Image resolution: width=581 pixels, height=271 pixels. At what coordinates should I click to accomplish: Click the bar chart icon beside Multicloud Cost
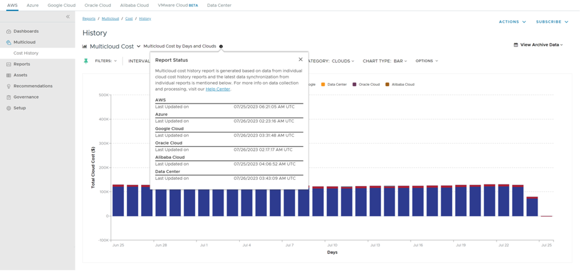pyautogui.click(x=85, y=46)
